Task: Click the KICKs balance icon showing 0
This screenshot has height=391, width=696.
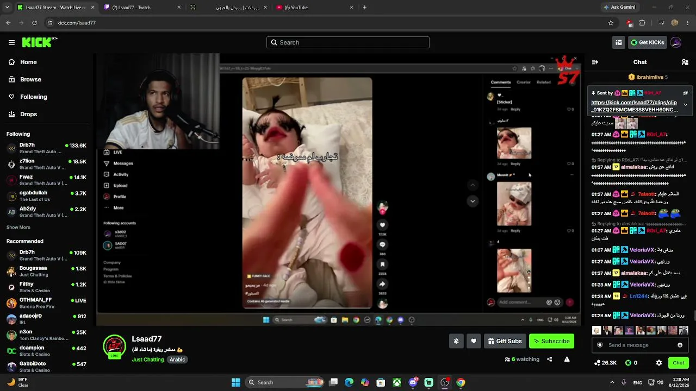Action: (631, 363)
